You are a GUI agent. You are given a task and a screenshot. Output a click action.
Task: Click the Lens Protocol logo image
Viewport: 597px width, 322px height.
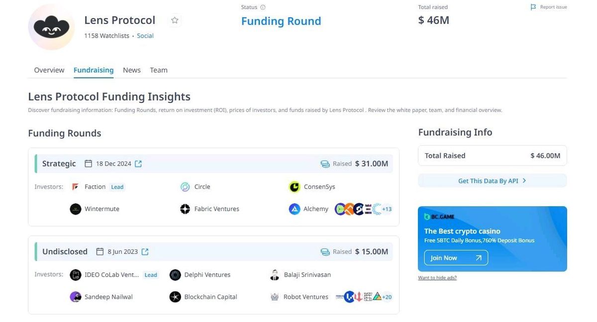point(51,27)
